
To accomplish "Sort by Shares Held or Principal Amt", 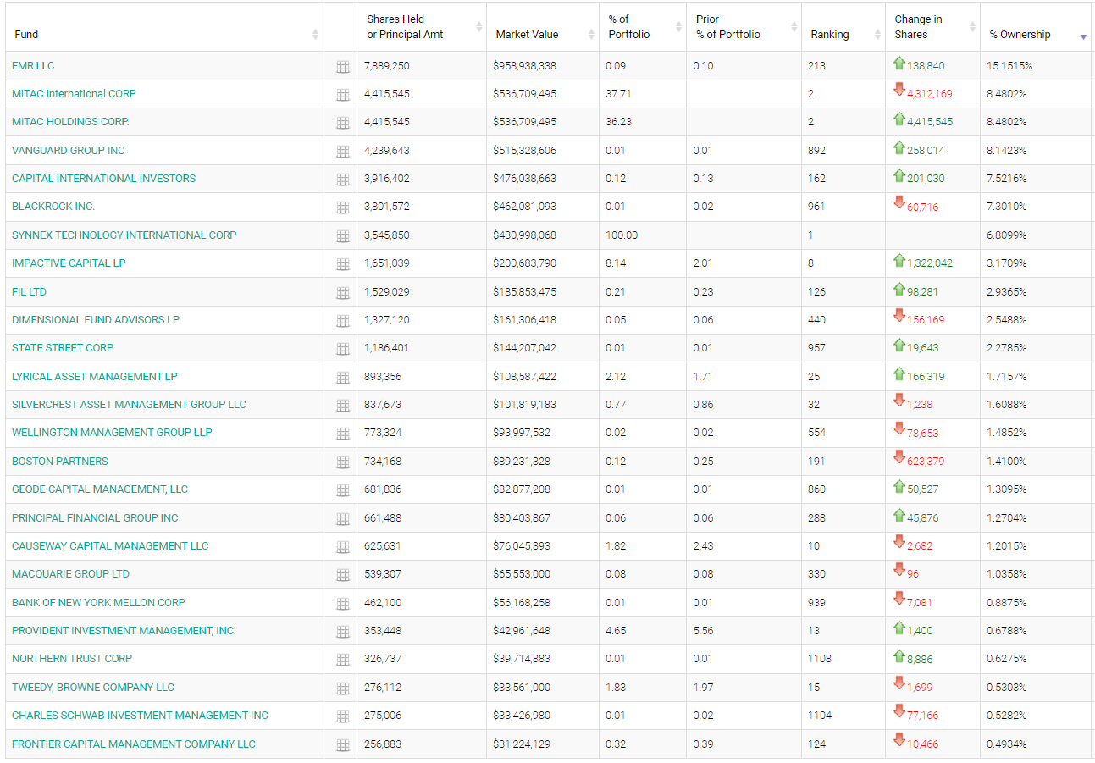I will [479, 27].
